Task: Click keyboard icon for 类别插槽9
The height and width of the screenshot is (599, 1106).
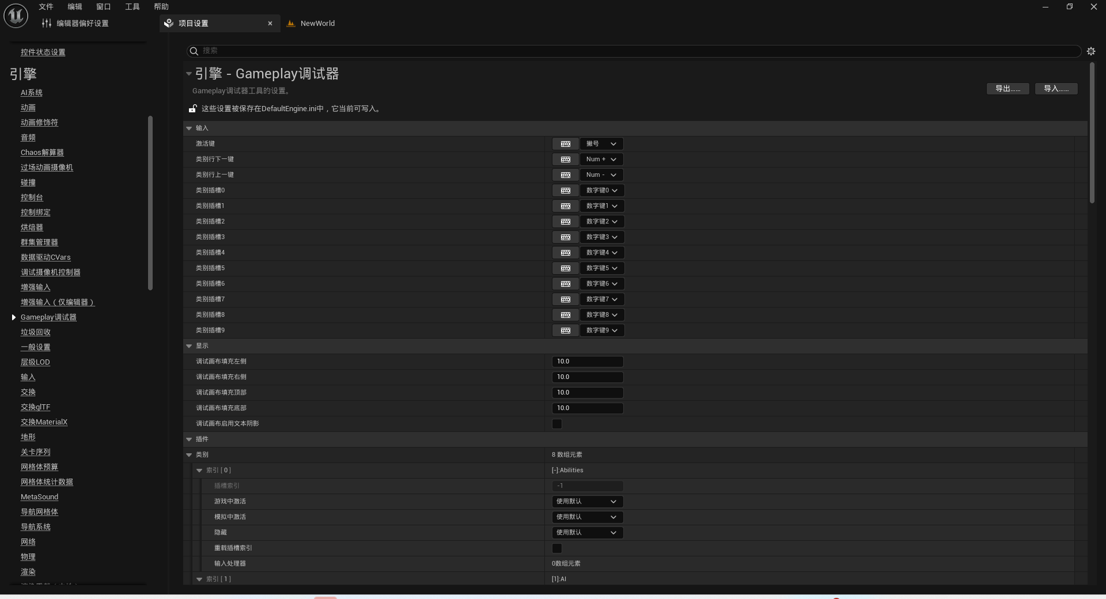Action: (x=566, y=331)
